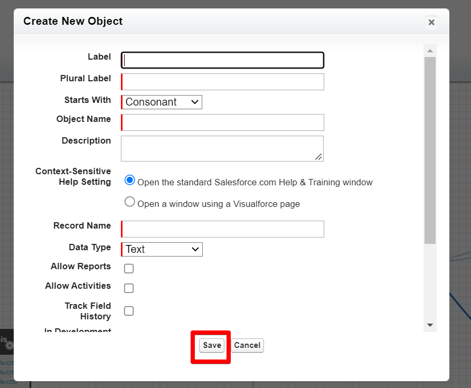This screenshot has width=471, height=388.
Task: Click the Cancel button
Action: pos(247,345)
